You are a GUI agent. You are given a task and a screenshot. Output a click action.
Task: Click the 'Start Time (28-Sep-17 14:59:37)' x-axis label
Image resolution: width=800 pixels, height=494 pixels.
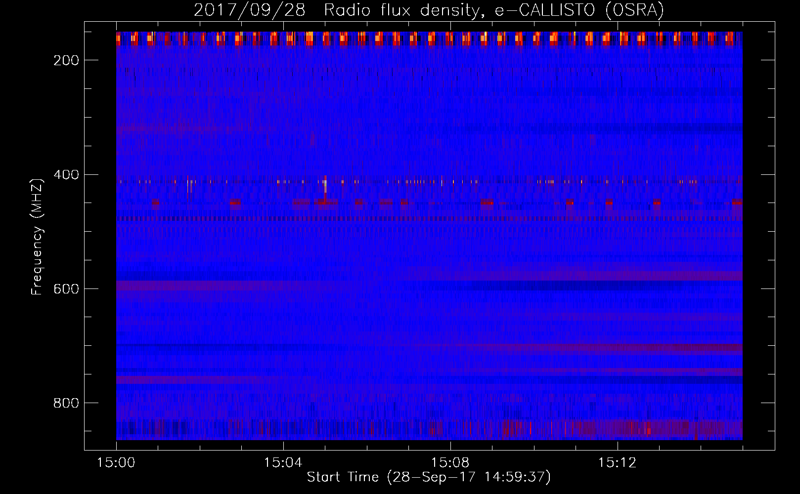[x=429, y=477]
